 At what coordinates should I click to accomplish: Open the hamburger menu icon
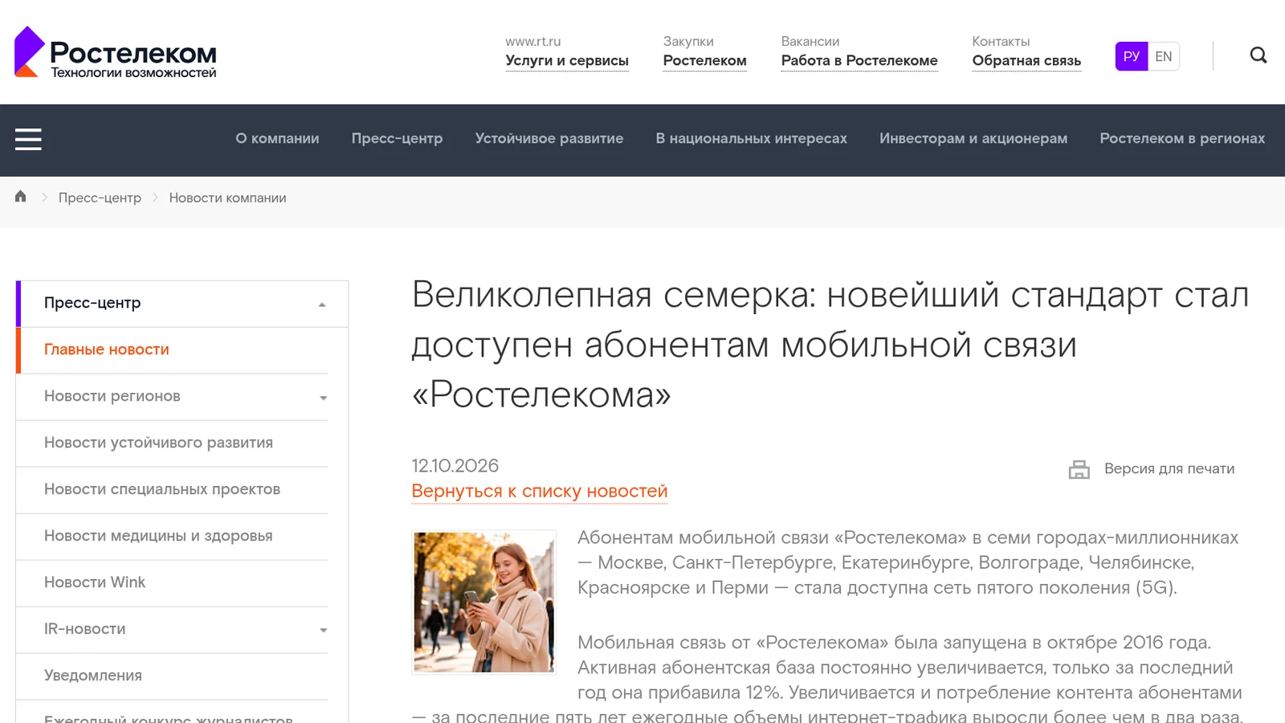pos(28,139)
